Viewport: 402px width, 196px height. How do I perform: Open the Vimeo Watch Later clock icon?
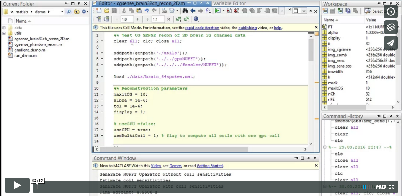391,12
